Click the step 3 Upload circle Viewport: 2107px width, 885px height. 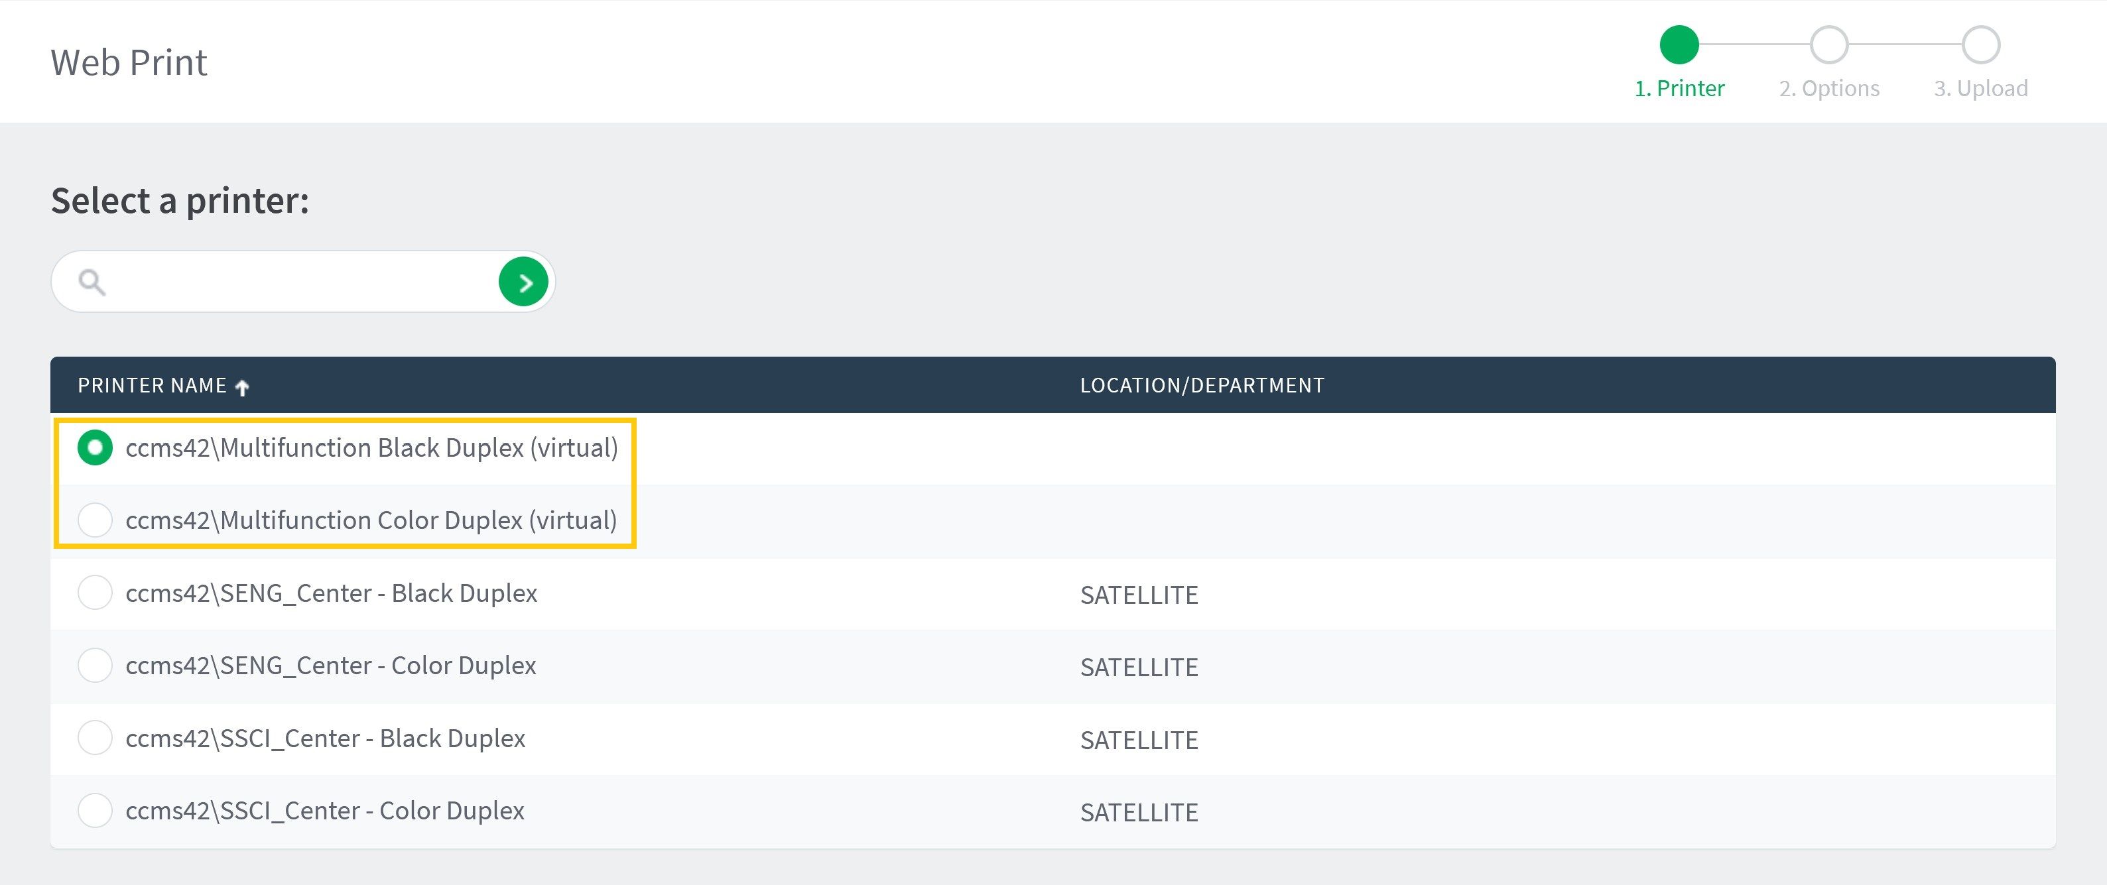1980,45
